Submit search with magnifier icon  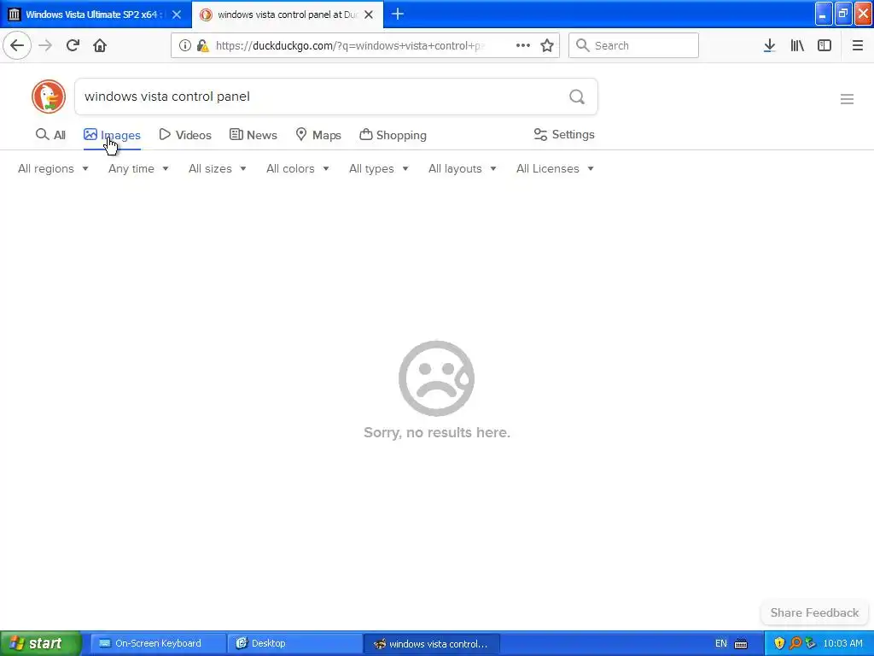coord(577,97)
